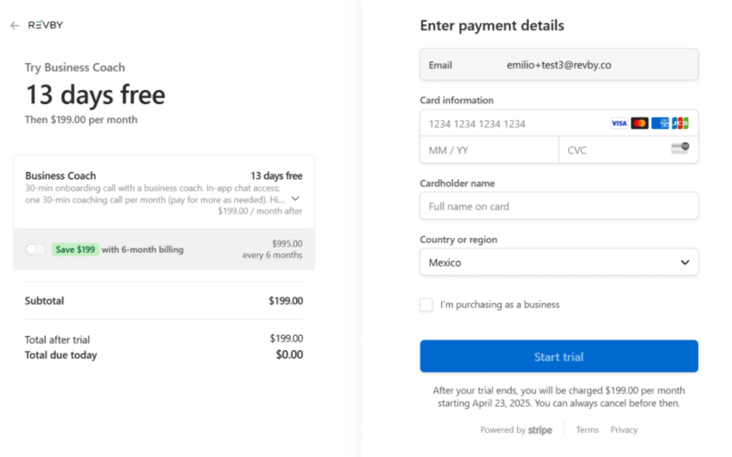
Task: Check 'I'm purchasing as a business'
Action: pyautogui.click(x=426, y=305)
